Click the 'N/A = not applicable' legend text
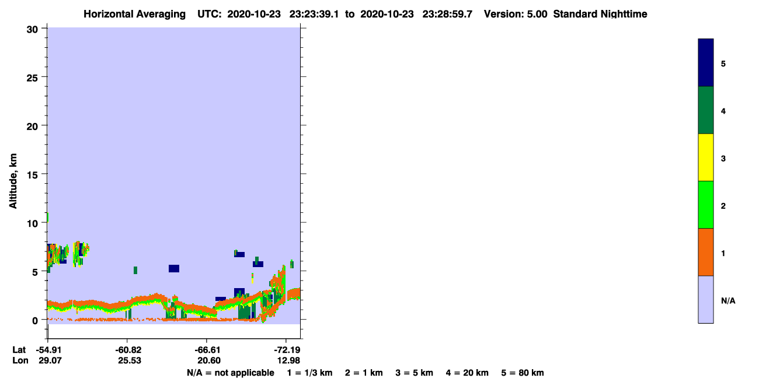The image size is (759, 389). click(230, 373)
